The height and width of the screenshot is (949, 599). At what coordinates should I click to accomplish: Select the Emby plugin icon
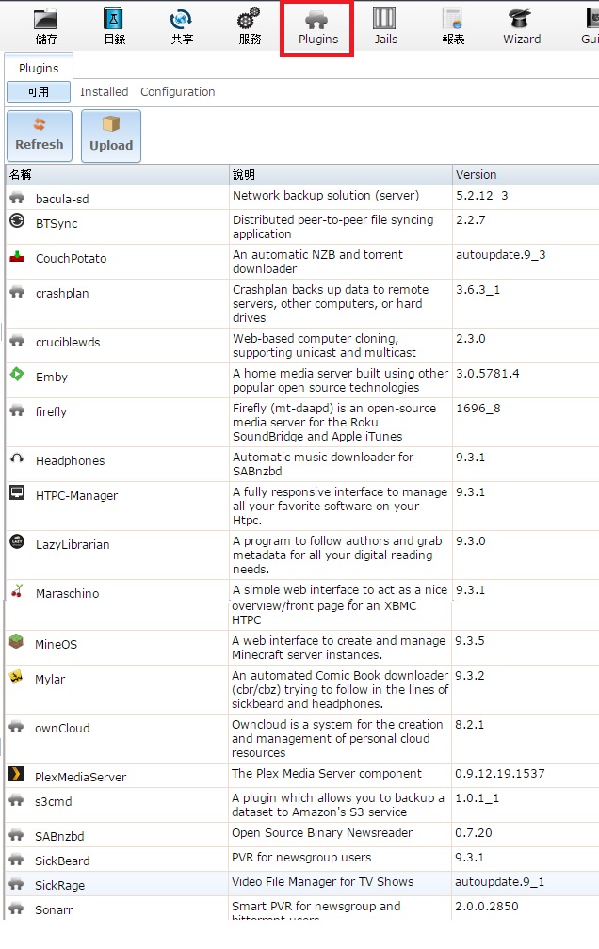coord(17,375)
